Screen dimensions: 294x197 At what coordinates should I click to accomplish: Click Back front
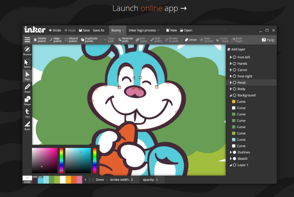237,40
